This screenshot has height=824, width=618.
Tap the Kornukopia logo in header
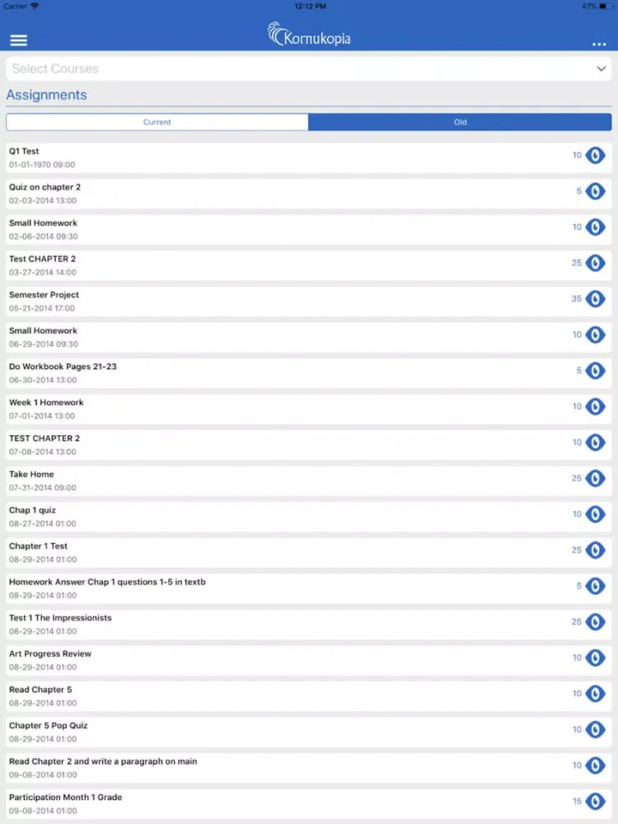point(309,35)
